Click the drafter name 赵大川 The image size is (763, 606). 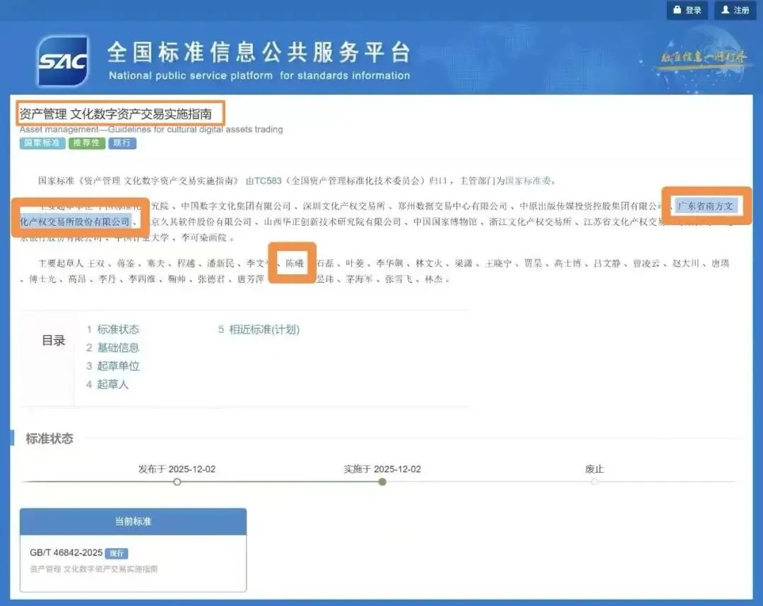[685, 263]
